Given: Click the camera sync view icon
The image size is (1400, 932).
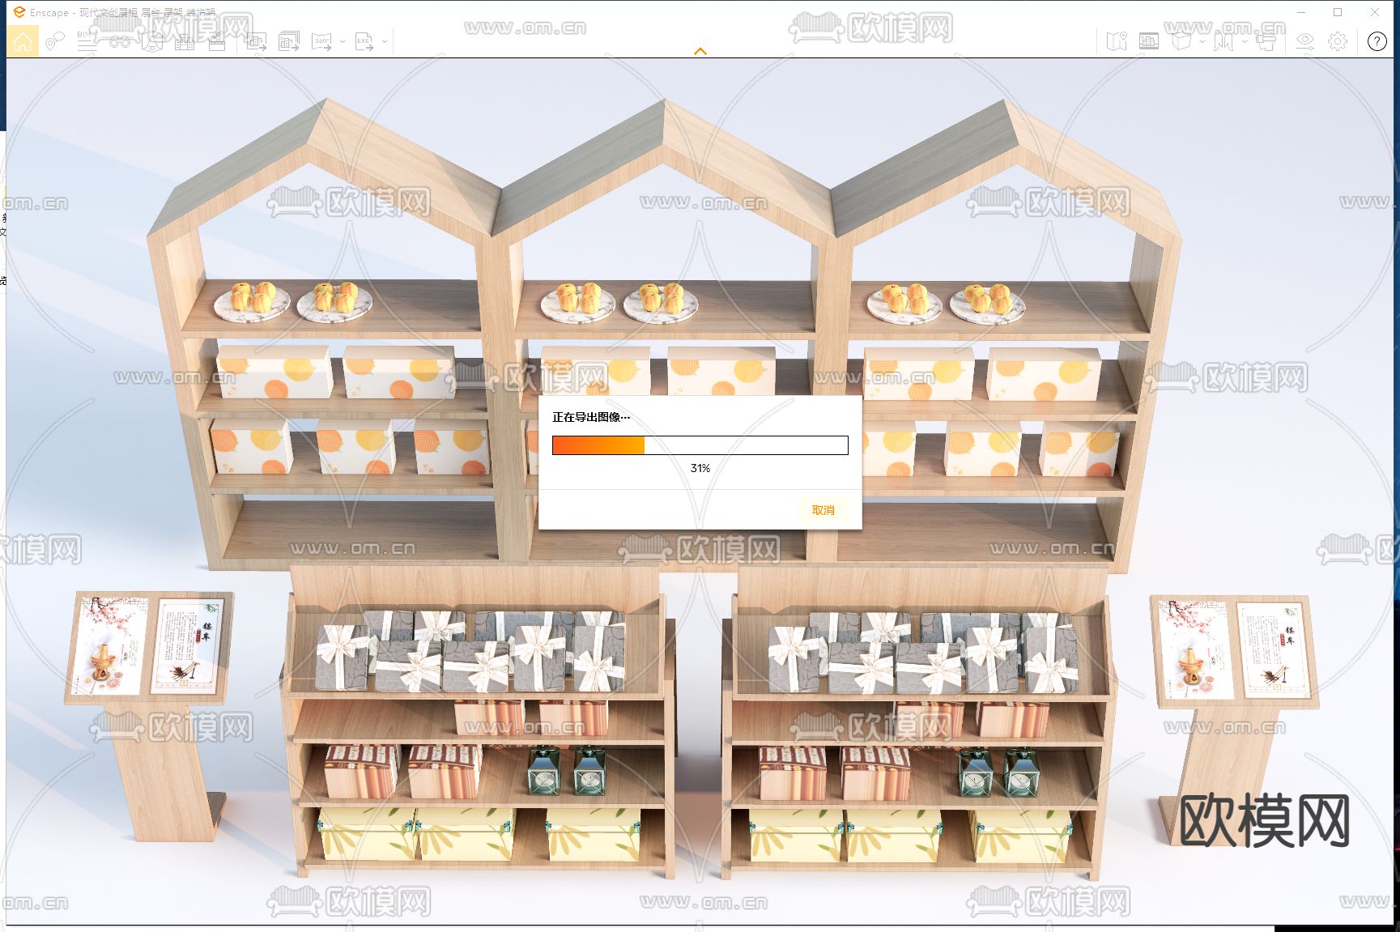Looking at the screenshot, I should pyautogui.click(x=1266, y=41).
